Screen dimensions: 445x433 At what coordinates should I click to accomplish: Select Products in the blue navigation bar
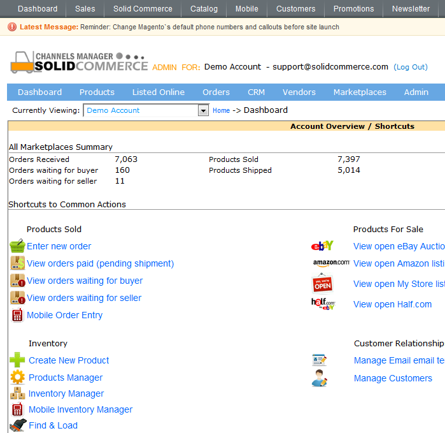click(97, 92)
